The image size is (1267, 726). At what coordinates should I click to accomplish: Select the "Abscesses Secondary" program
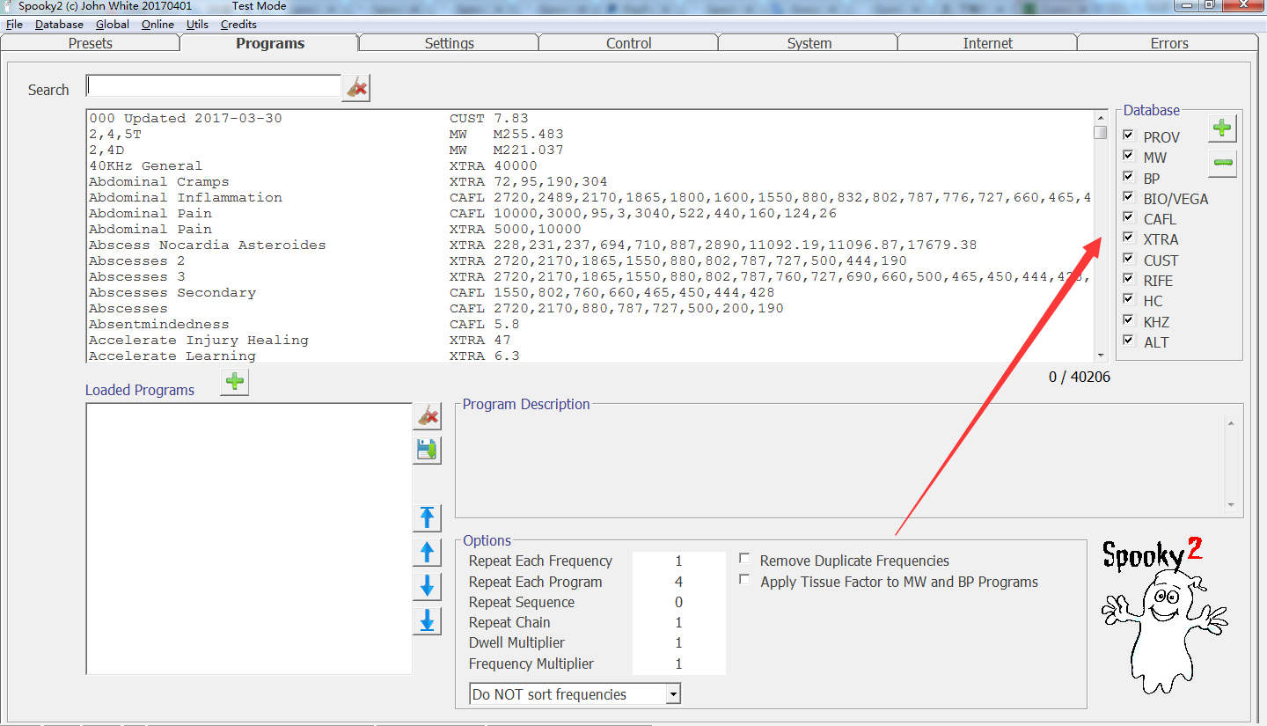coord(590,292)
